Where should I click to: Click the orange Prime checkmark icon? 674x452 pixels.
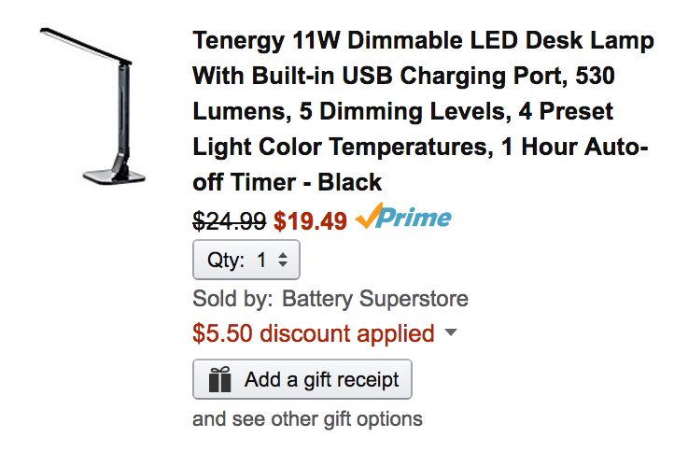368,218
